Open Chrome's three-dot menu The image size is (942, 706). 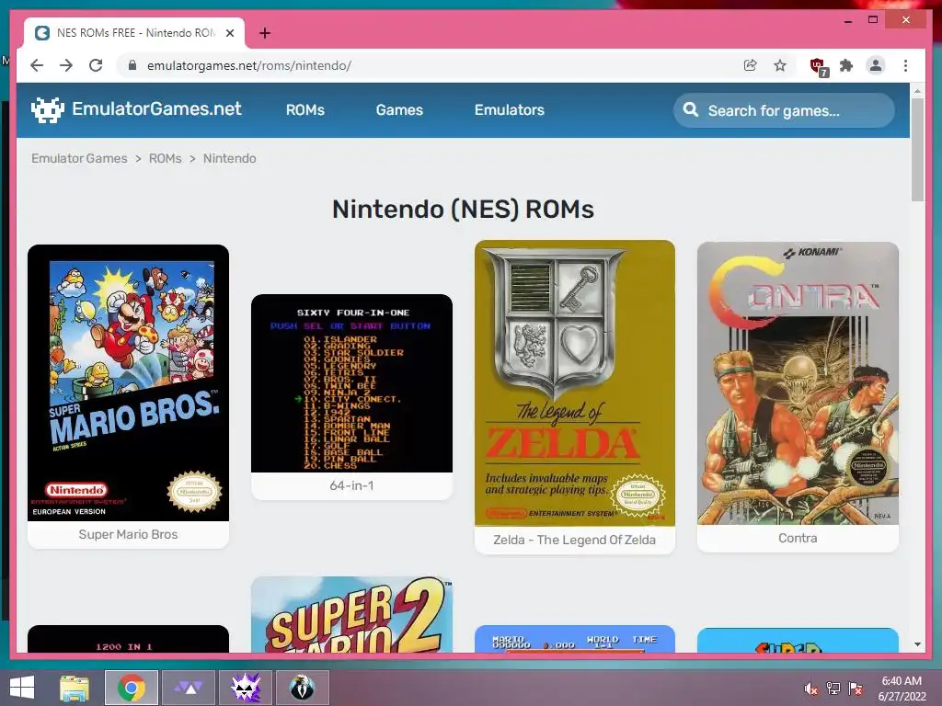coord(905,65)
